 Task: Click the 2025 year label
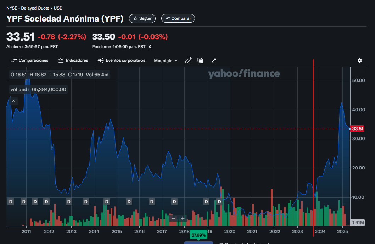(x=342, y=231)
